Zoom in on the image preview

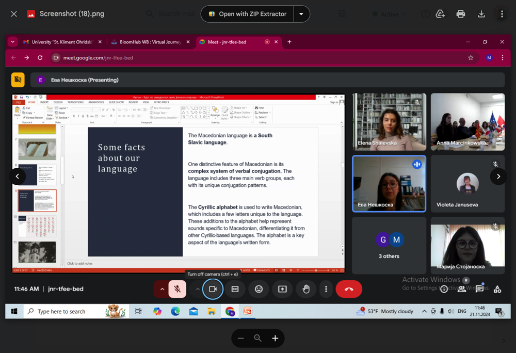tap(275, 338)
